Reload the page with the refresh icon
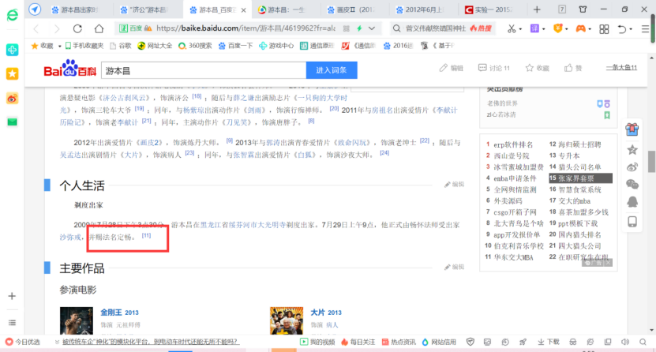This screenshot has width=656, height=352. (77, 29)
